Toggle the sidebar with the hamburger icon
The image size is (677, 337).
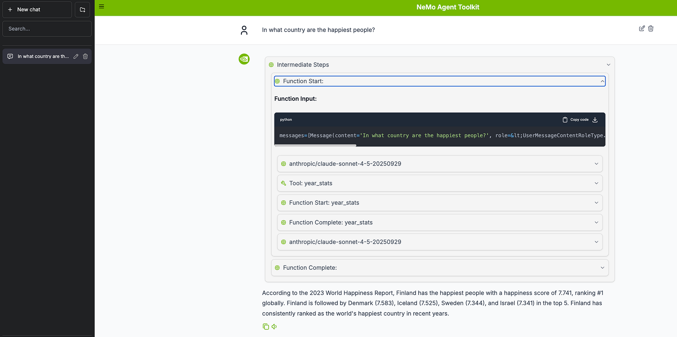tap(102, 6)
